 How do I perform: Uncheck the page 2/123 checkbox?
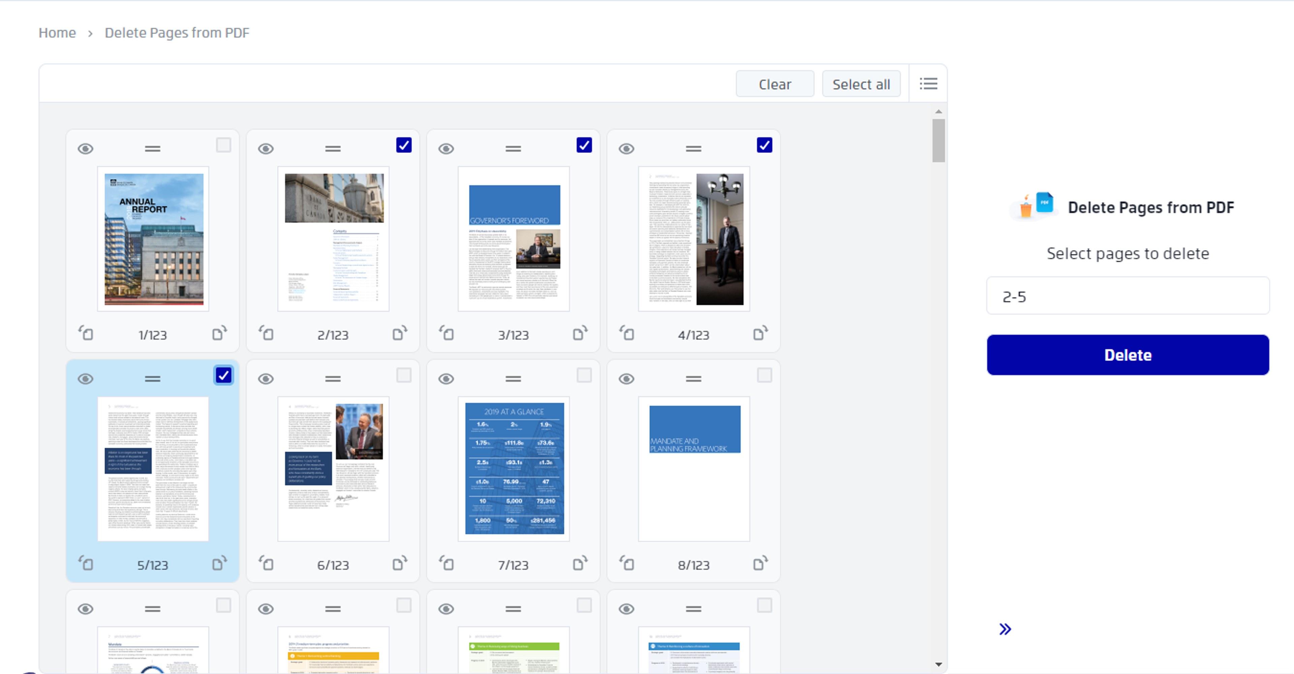coord(404,145)
